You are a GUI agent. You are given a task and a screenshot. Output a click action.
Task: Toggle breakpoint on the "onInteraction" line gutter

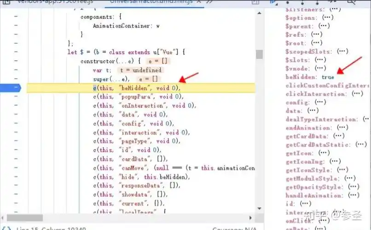[x=15, y=105]
